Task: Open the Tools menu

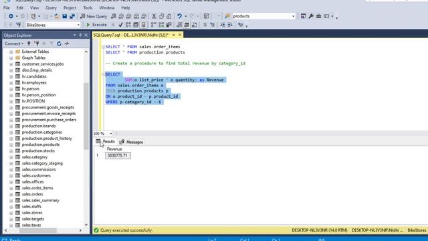Action: (x=88, y=8)
